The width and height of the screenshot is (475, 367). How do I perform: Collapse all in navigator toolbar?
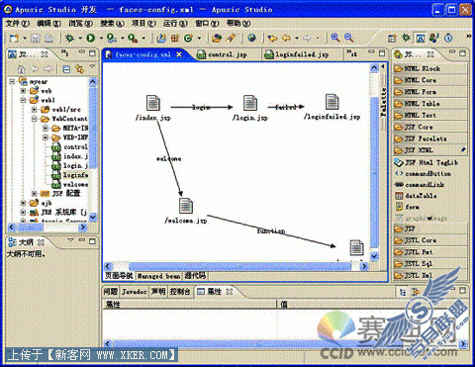(66, 69)
